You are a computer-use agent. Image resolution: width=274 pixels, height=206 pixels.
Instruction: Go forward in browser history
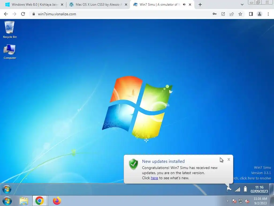(x=14, y=14)
